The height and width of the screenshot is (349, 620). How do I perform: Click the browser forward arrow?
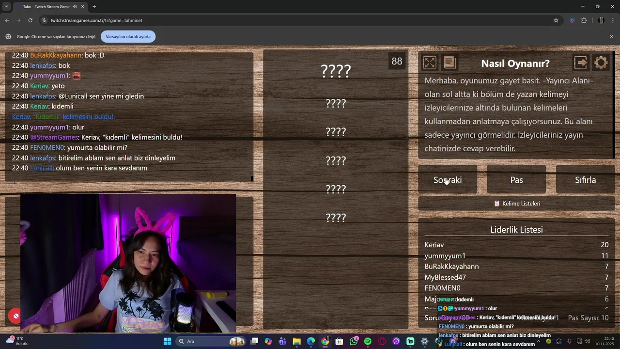pyautogui.click(x=18, y=20)
